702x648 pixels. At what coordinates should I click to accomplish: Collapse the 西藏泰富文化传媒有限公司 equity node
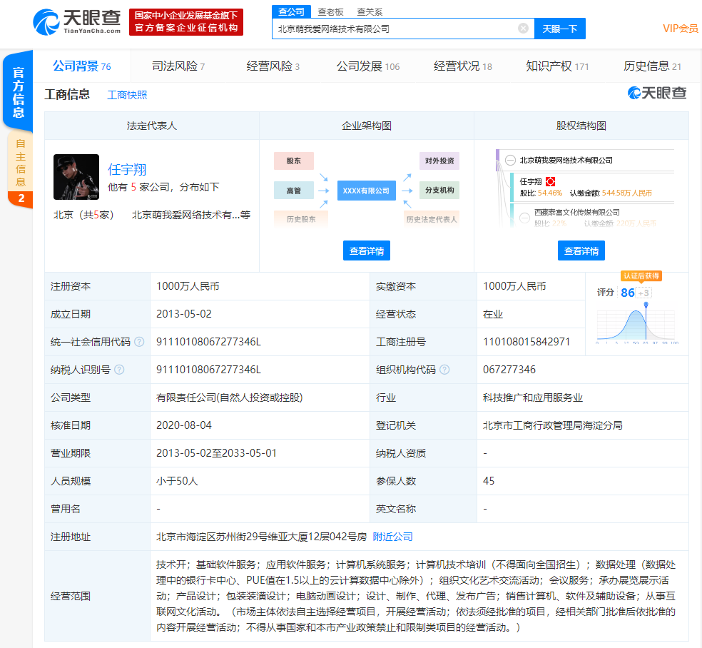[x=525, y=213]
